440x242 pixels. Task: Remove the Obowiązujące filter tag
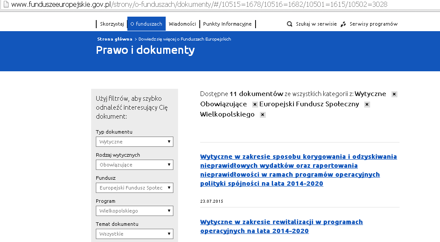(x=255, y=105)
